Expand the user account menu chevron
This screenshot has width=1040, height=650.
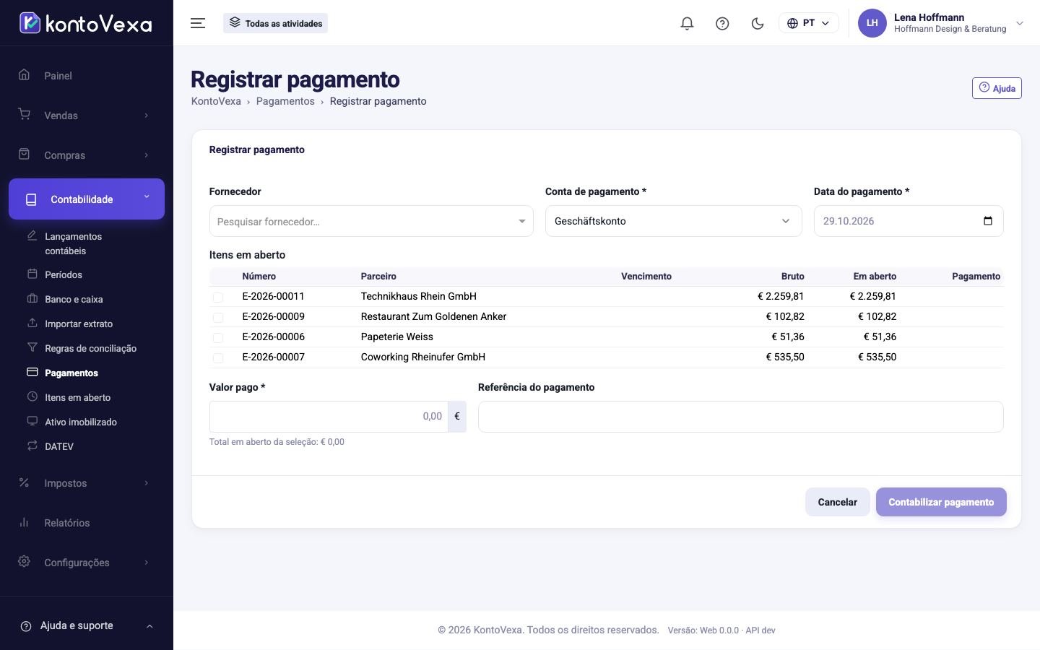(1020, 23)
